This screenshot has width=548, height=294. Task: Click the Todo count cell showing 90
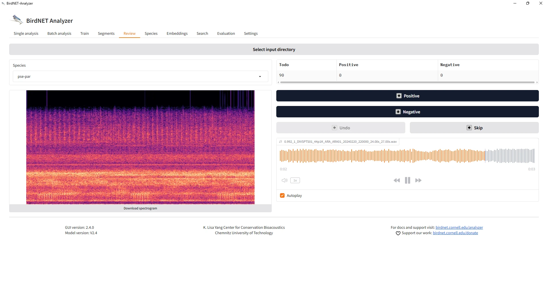(x=307, y=75)
